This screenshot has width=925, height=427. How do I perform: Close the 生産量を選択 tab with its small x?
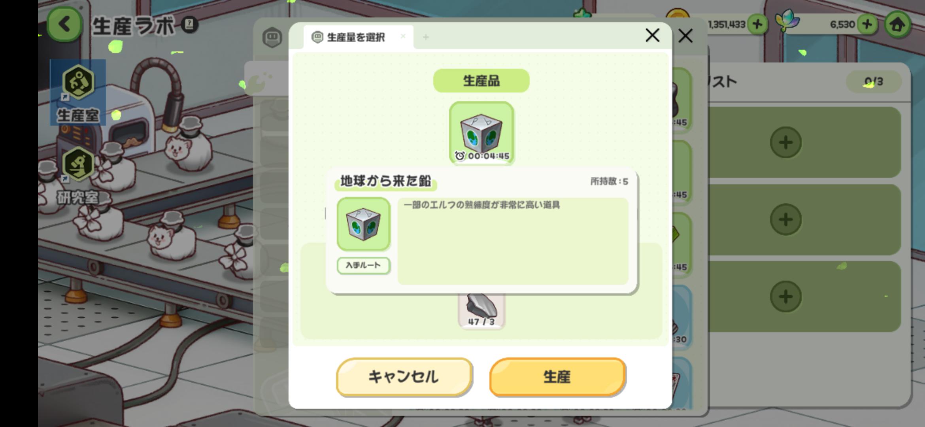[403, 36]
